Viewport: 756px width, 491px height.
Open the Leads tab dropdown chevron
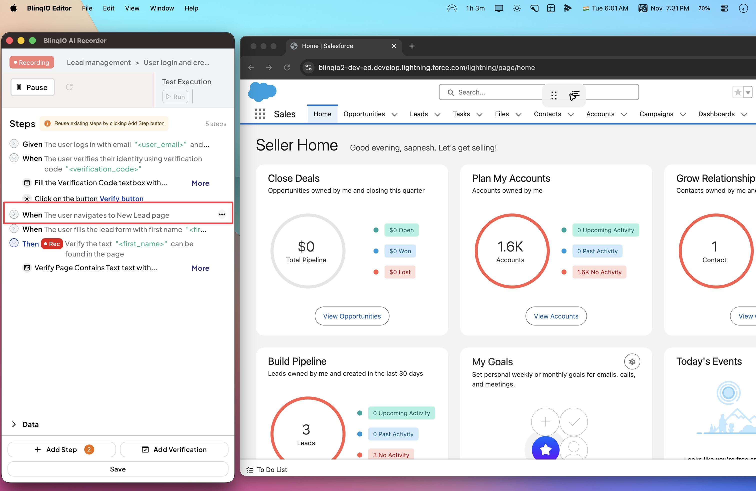(x=437, y=114)
